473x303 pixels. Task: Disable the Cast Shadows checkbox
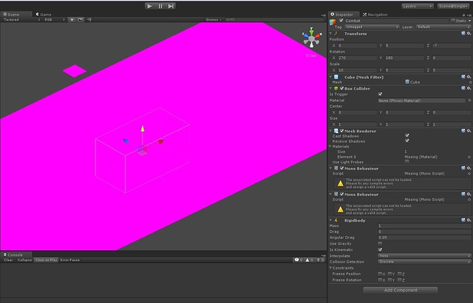tap(407, 136)
